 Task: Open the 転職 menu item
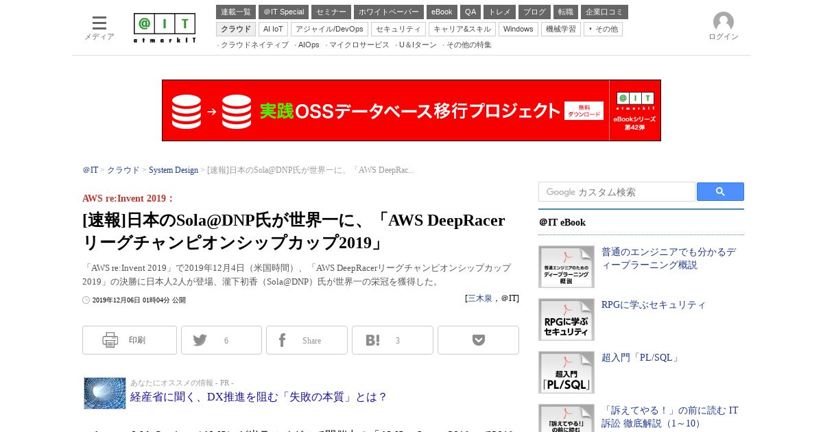(x=566, y=12)
